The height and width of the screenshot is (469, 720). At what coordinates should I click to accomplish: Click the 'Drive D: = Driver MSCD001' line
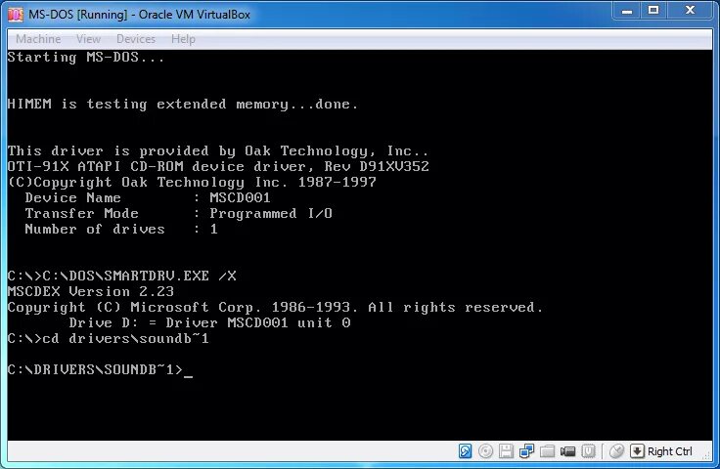point(210,322)
